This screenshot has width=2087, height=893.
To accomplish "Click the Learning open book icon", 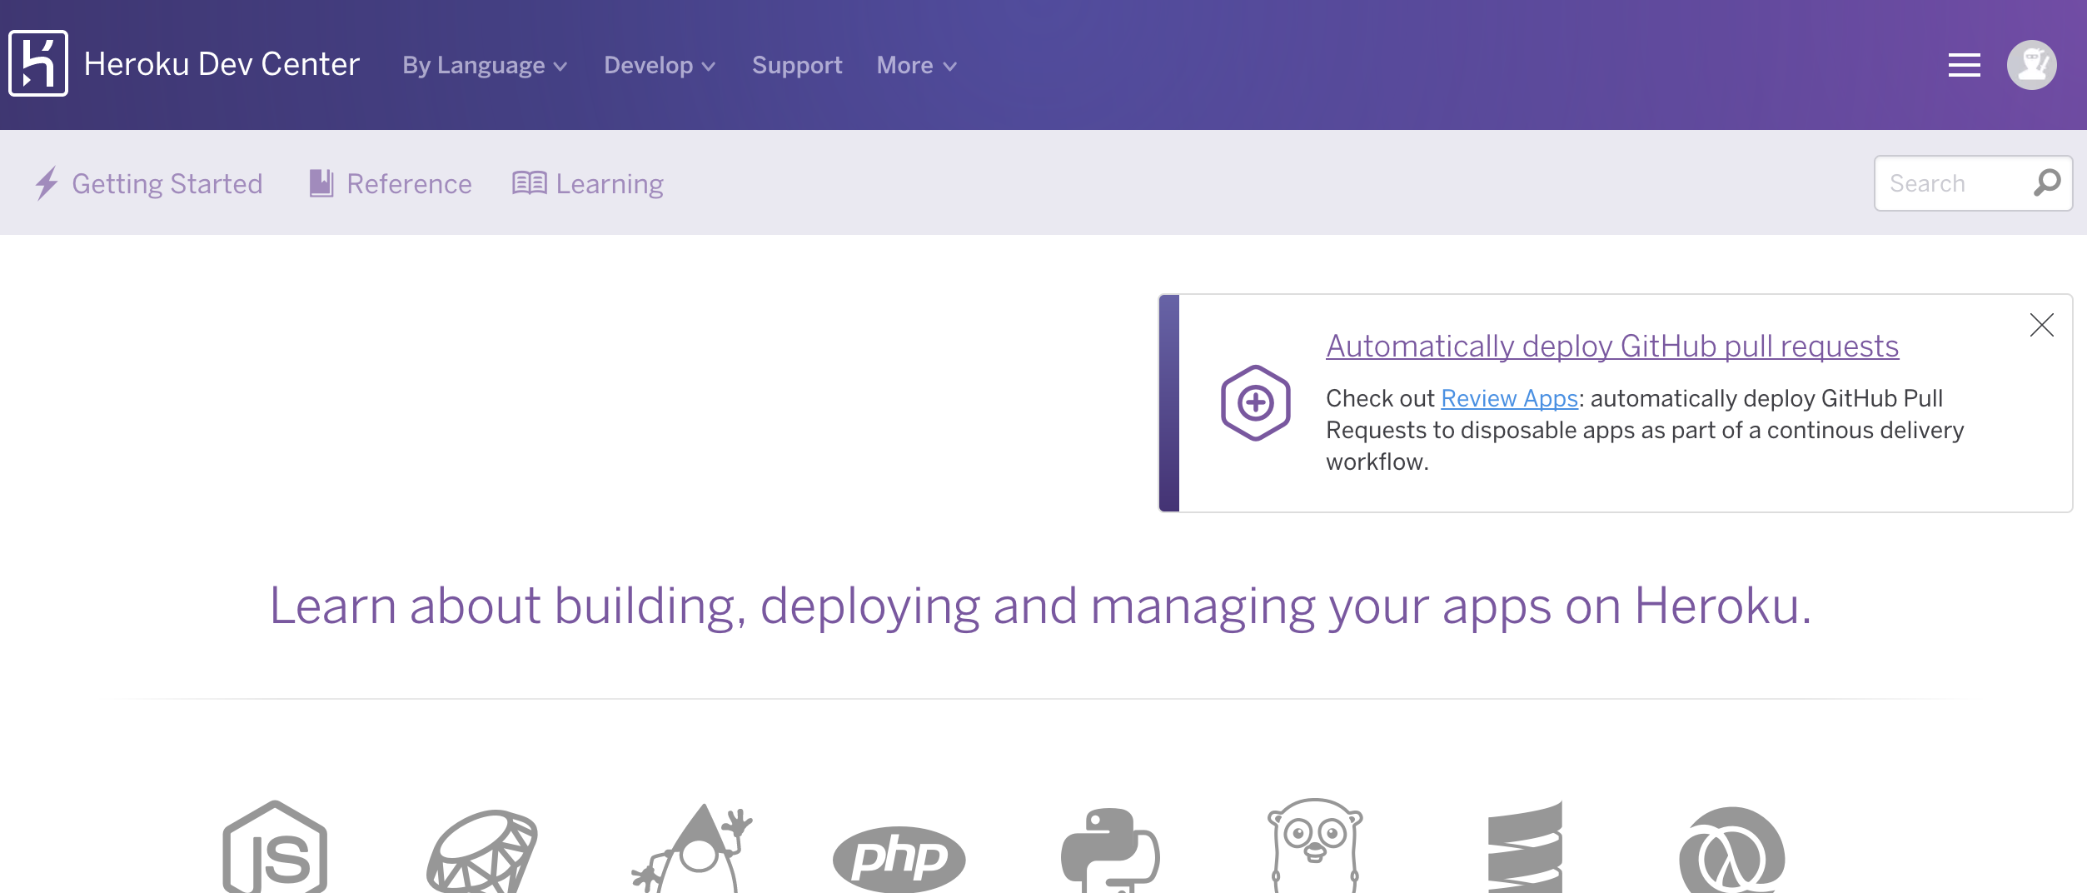I will [x=530, y=183].
